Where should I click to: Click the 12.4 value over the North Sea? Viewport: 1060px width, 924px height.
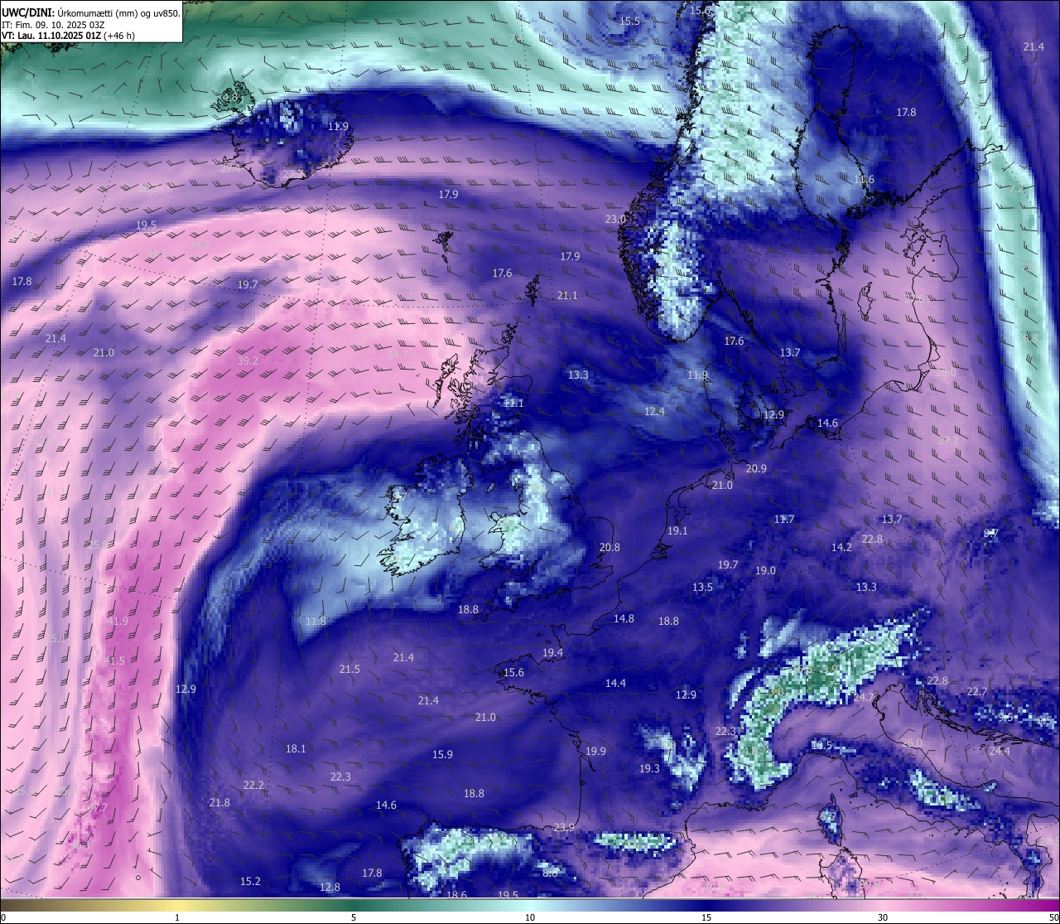pyautogui.click(x=655, y=411)
